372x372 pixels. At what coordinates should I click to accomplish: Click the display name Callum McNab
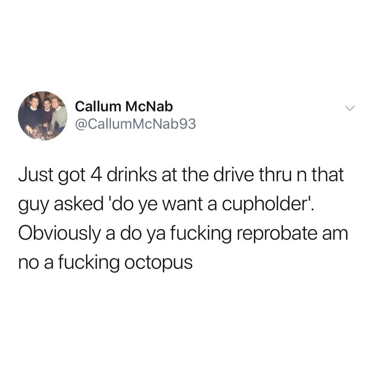pos(124,107)
